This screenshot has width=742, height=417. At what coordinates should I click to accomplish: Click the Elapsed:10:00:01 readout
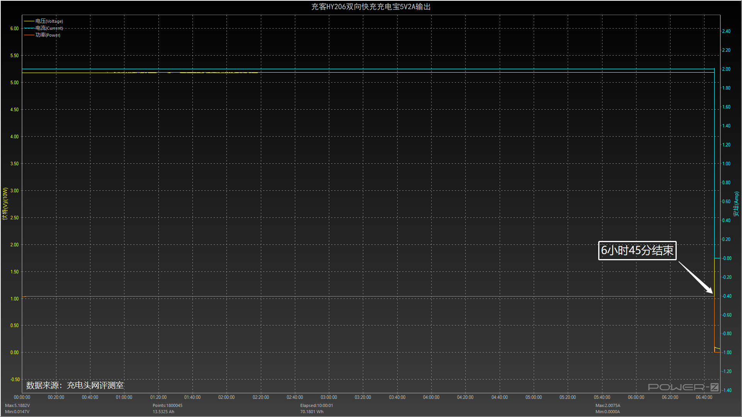point(316,405)
